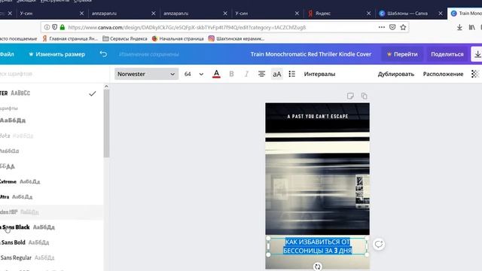Open the Norwester font dropdown
The height and width of the screenshot is (271, 482).
coord(146,74)
